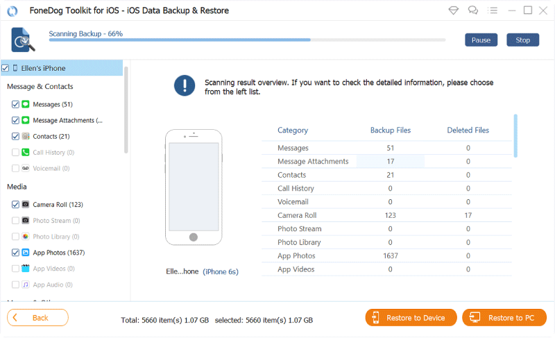Uncheck the App Photos (1637) checkbox

click(x=15, y=253)
